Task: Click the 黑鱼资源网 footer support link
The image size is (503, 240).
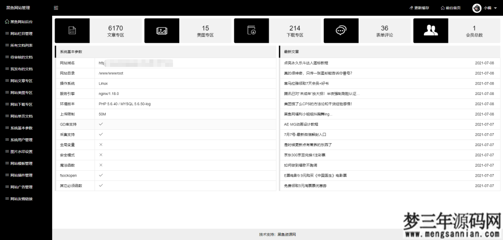Action: coord(286,235)
